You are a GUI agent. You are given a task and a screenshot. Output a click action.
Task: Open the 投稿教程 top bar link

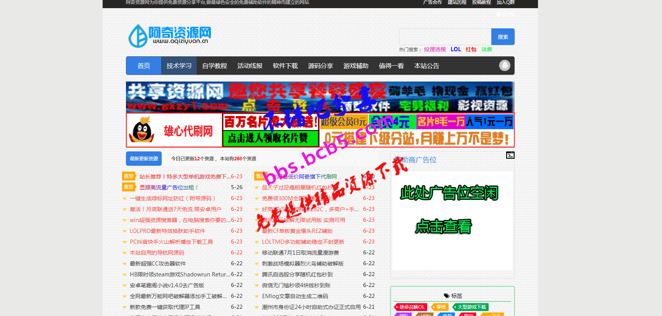pos(482,2)
